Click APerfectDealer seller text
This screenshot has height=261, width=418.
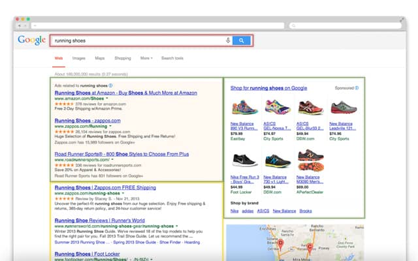tap(310, 192)
